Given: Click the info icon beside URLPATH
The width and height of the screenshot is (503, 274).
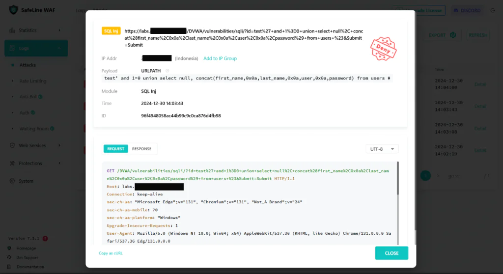Looking at the screenshot, I should [x=167, y=71].
